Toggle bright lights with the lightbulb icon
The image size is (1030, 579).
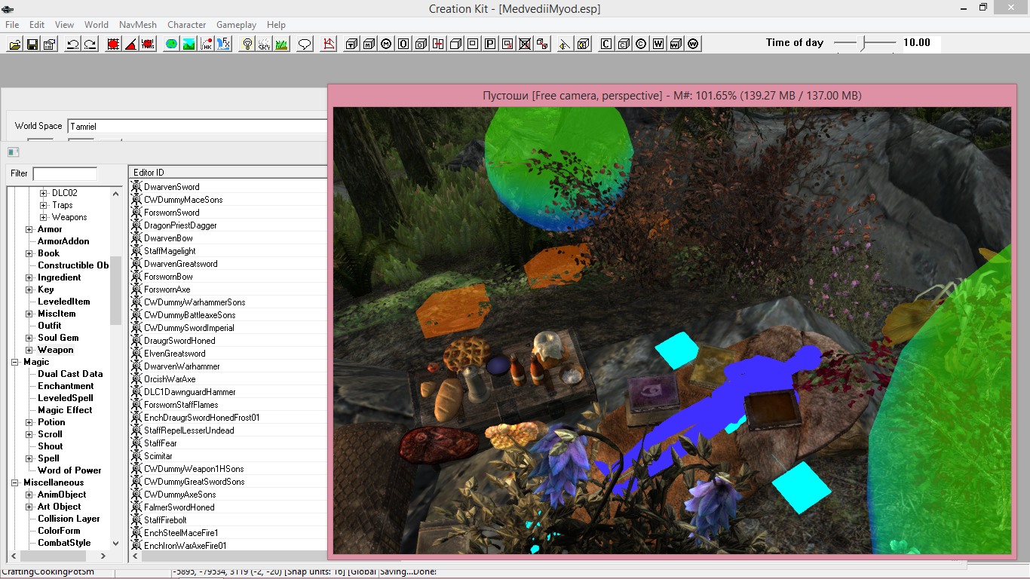pyautogui.click(x=247, y=44)
